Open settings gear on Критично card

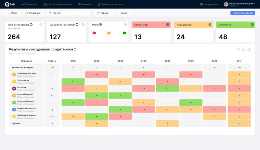(x=168, y=25)
